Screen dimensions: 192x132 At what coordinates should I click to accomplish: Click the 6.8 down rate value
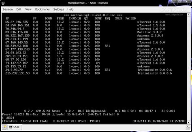(x=47, y=63)
